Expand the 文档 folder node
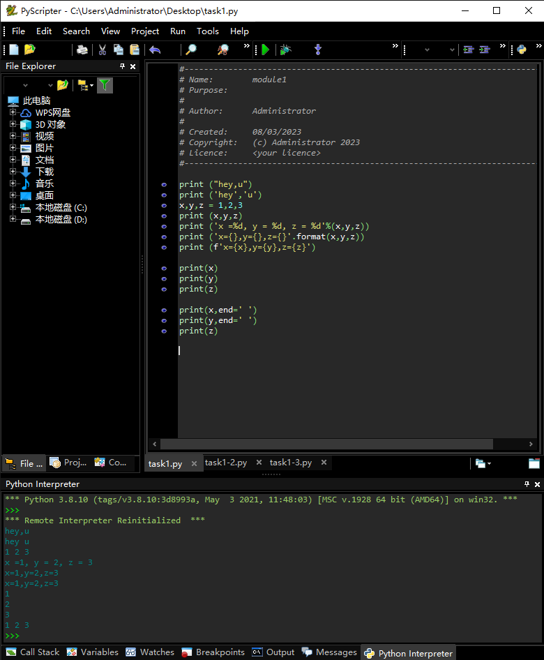The image size is (544, 660). pyautogui.click(x=13, y=160)
